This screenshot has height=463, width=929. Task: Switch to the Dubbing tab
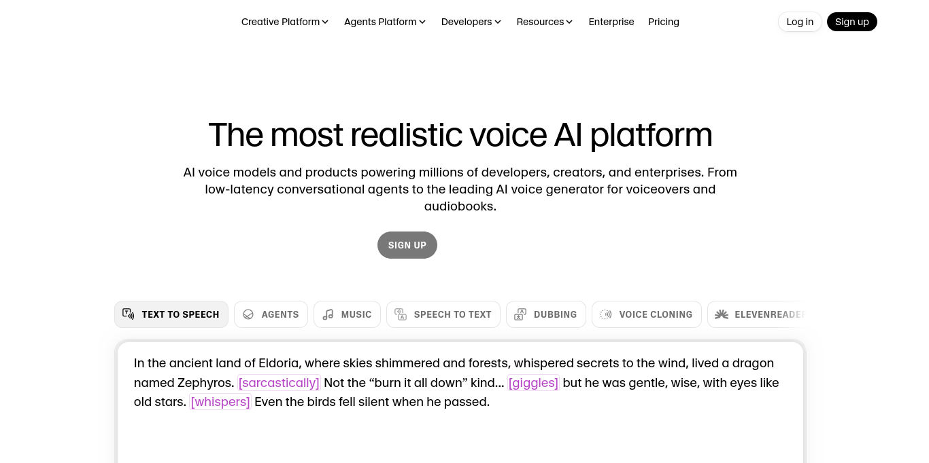(x=545, y=314)
